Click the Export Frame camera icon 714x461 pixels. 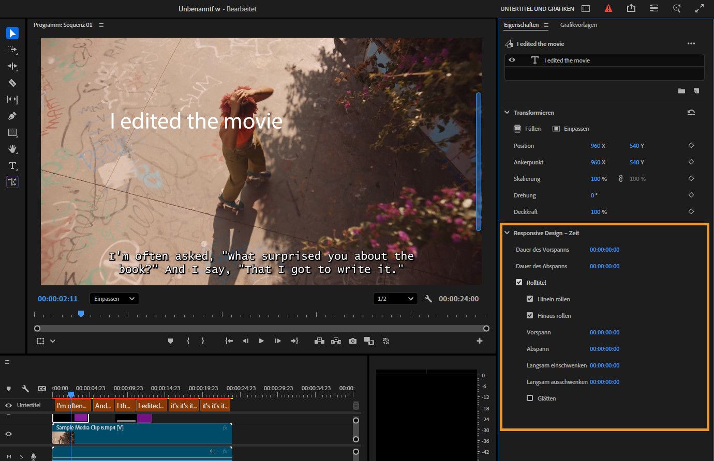point(352,341)
